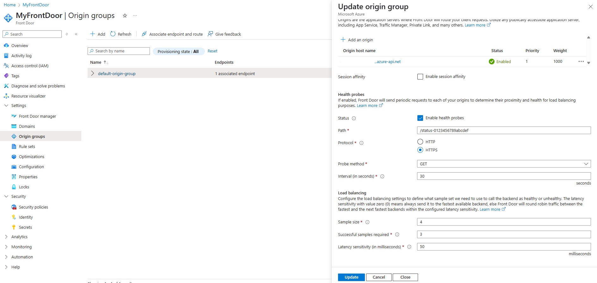
Task: Click the favorite star icon next to title
Action: pos(125,15)
